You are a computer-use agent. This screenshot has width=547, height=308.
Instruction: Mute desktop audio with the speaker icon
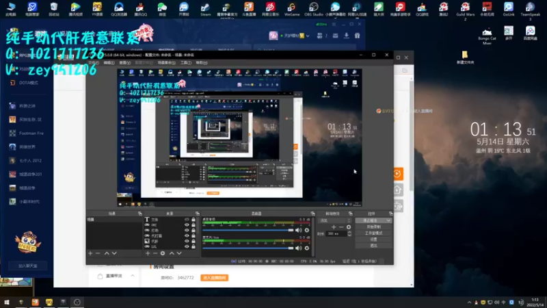point(299,230)
